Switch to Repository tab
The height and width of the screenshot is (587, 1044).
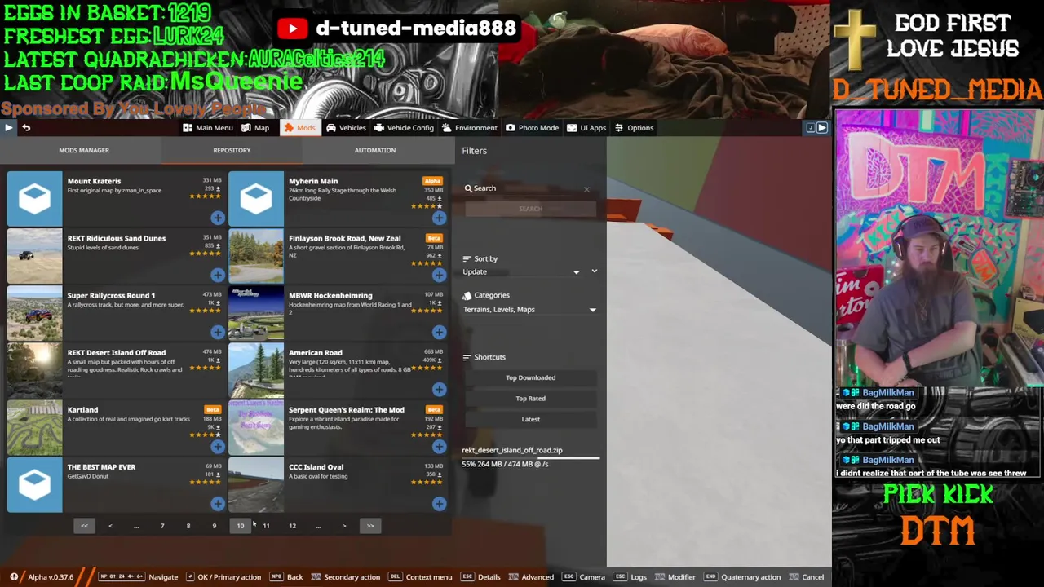[232, 150]
